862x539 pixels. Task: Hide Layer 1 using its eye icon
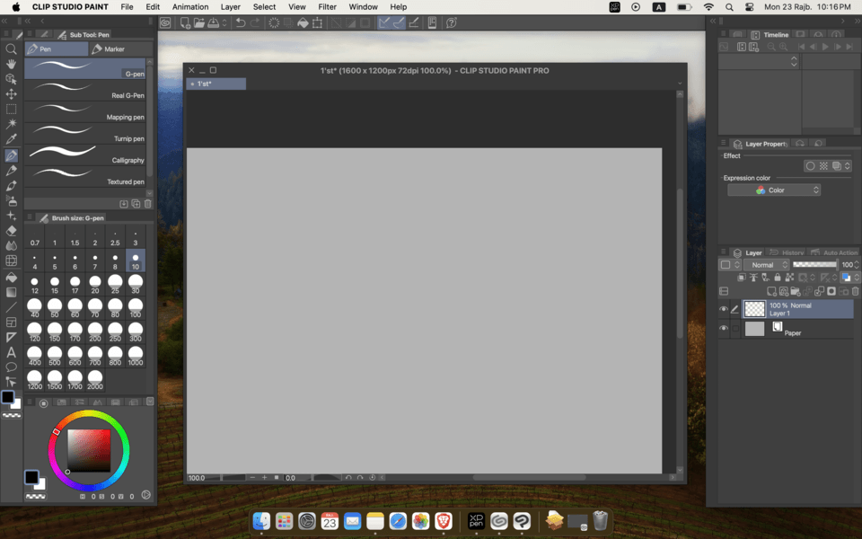[x=724, y=309]
